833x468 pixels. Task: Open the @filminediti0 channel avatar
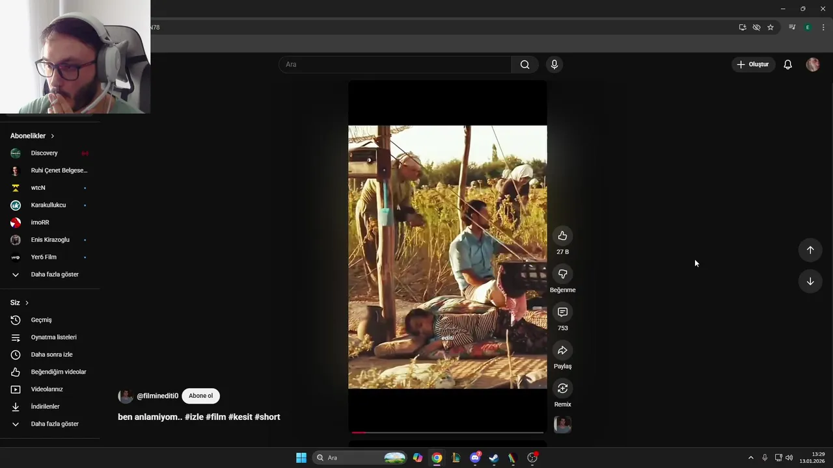point(126,396)
